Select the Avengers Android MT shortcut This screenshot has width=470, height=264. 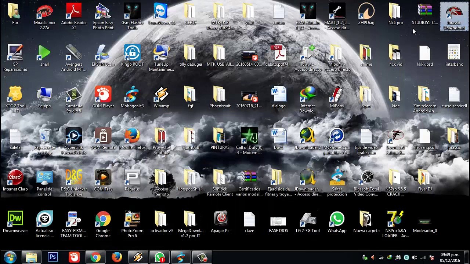[74, 58]
